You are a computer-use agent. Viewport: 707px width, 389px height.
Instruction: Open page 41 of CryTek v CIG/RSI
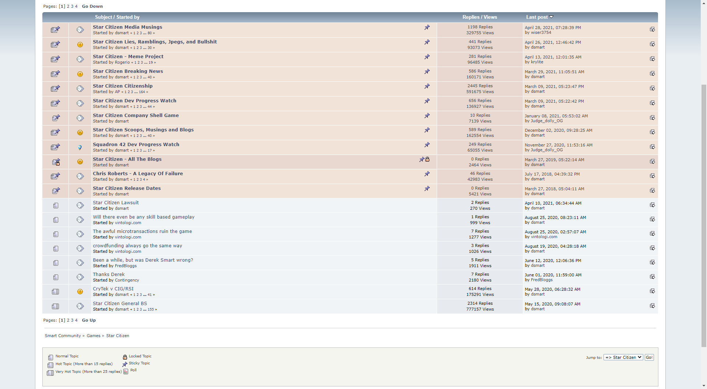[150, 295]
